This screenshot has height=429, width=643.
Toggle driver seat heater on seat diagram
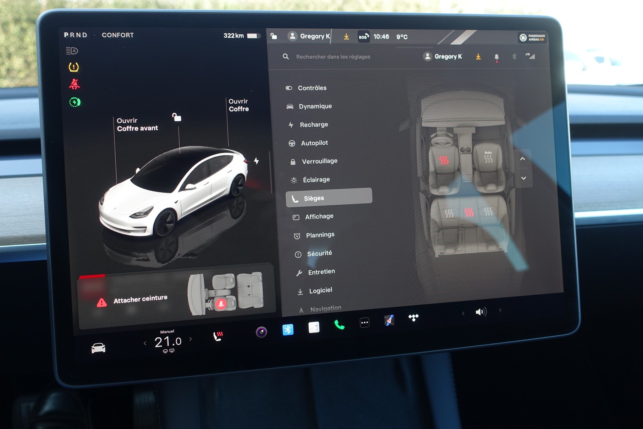pyautogui.click(x=444, y=160)
